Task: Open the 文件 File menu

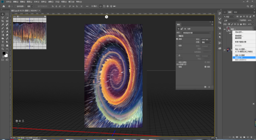Action: (x=8, y=1)
